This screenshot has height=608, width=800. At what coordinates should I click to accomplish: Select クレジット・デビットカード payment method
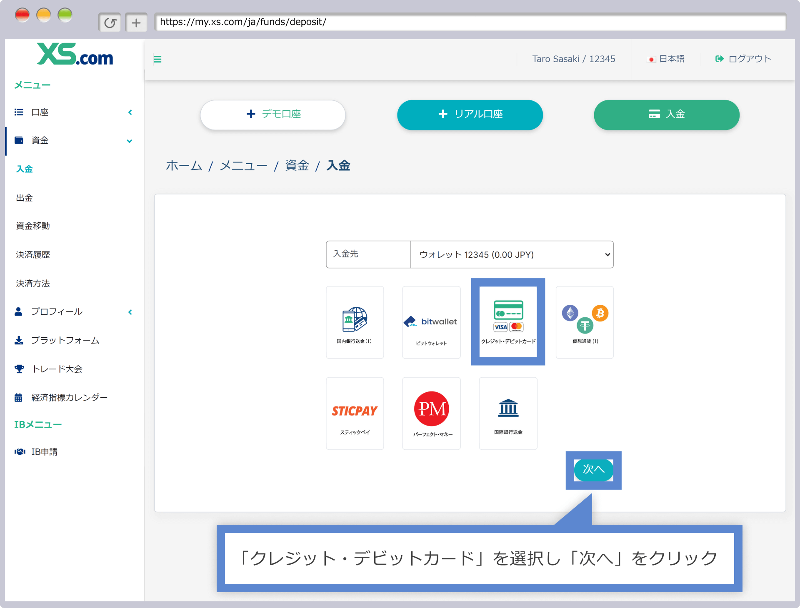508,322
